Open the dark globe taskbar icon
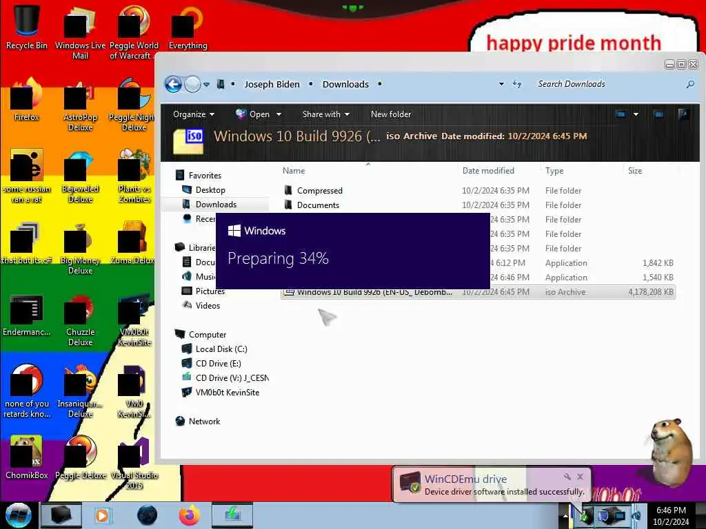 tap(147, 515)
